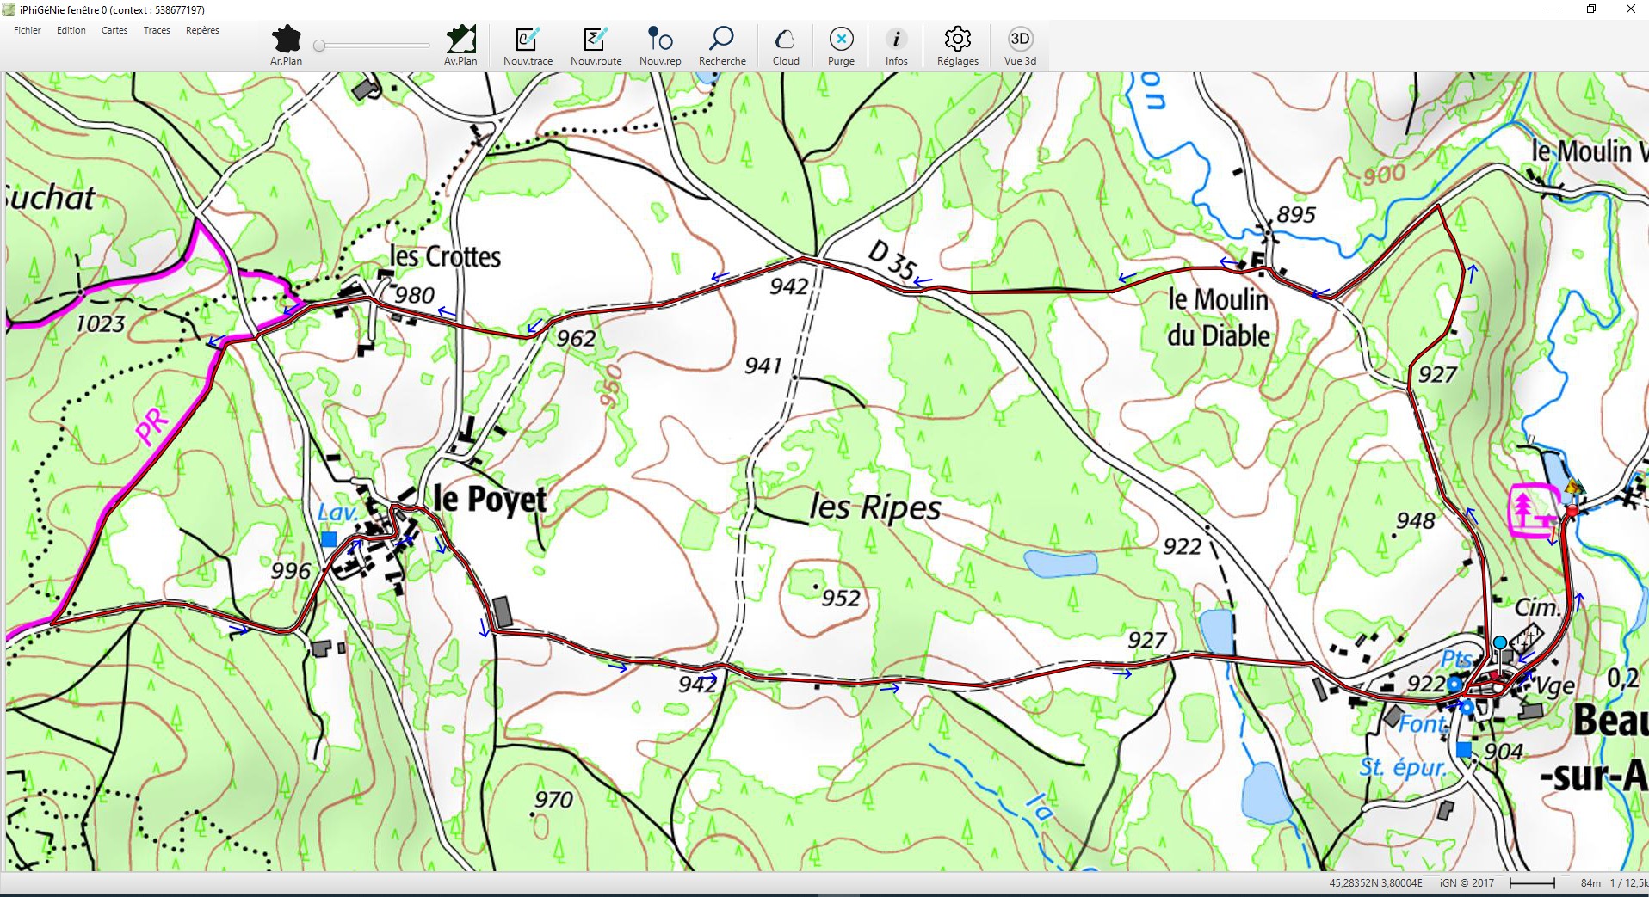Open the Infos panel
The image size is (1649, 897).
[x=896, y=40]
